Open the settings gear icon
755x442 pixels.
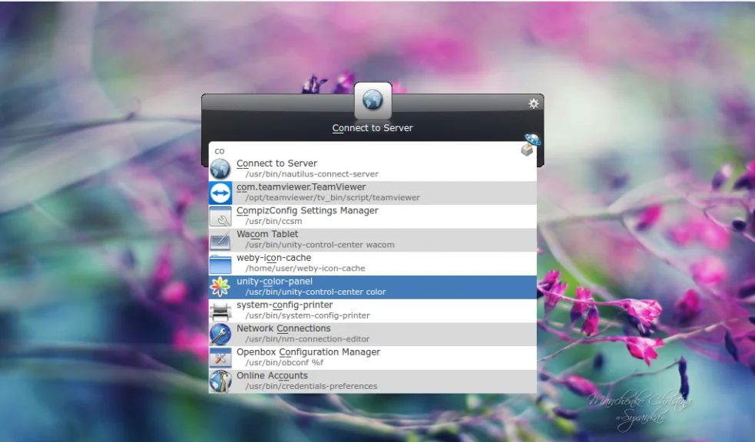tap(534, 104)
